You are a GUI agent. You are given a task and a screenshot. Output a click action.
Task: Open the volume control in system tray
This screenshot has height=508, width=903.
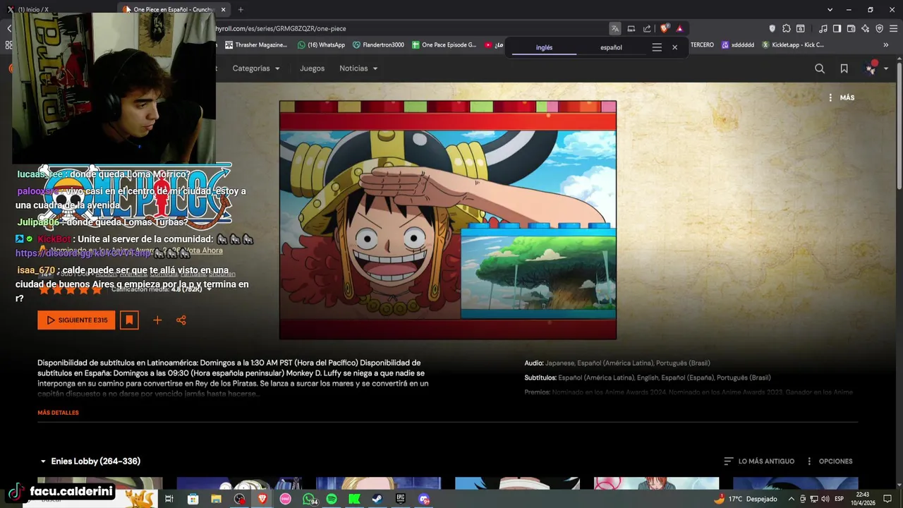click(x=825, y=499)
